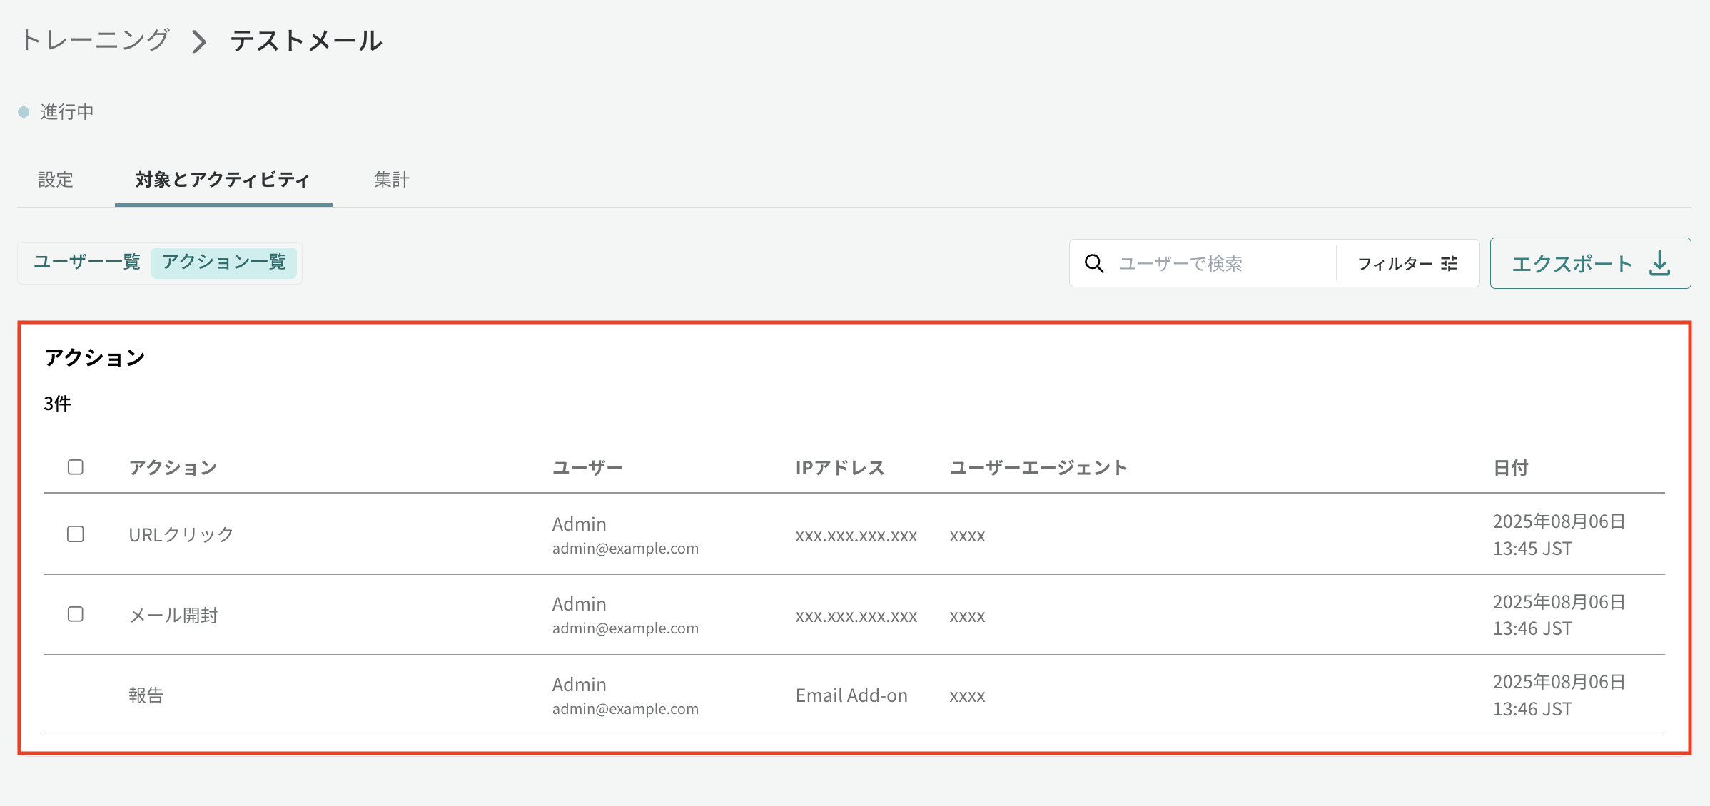This screenshot has width=1710, height=806.
Task: Check the URLクリック row checkbox
Action: pyautogui.click(x=76, y=534)
